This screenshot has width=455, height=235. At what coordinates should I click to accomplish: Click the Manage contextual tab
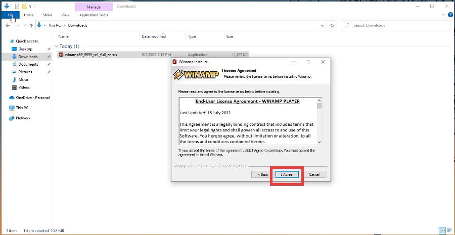(94, 7)
